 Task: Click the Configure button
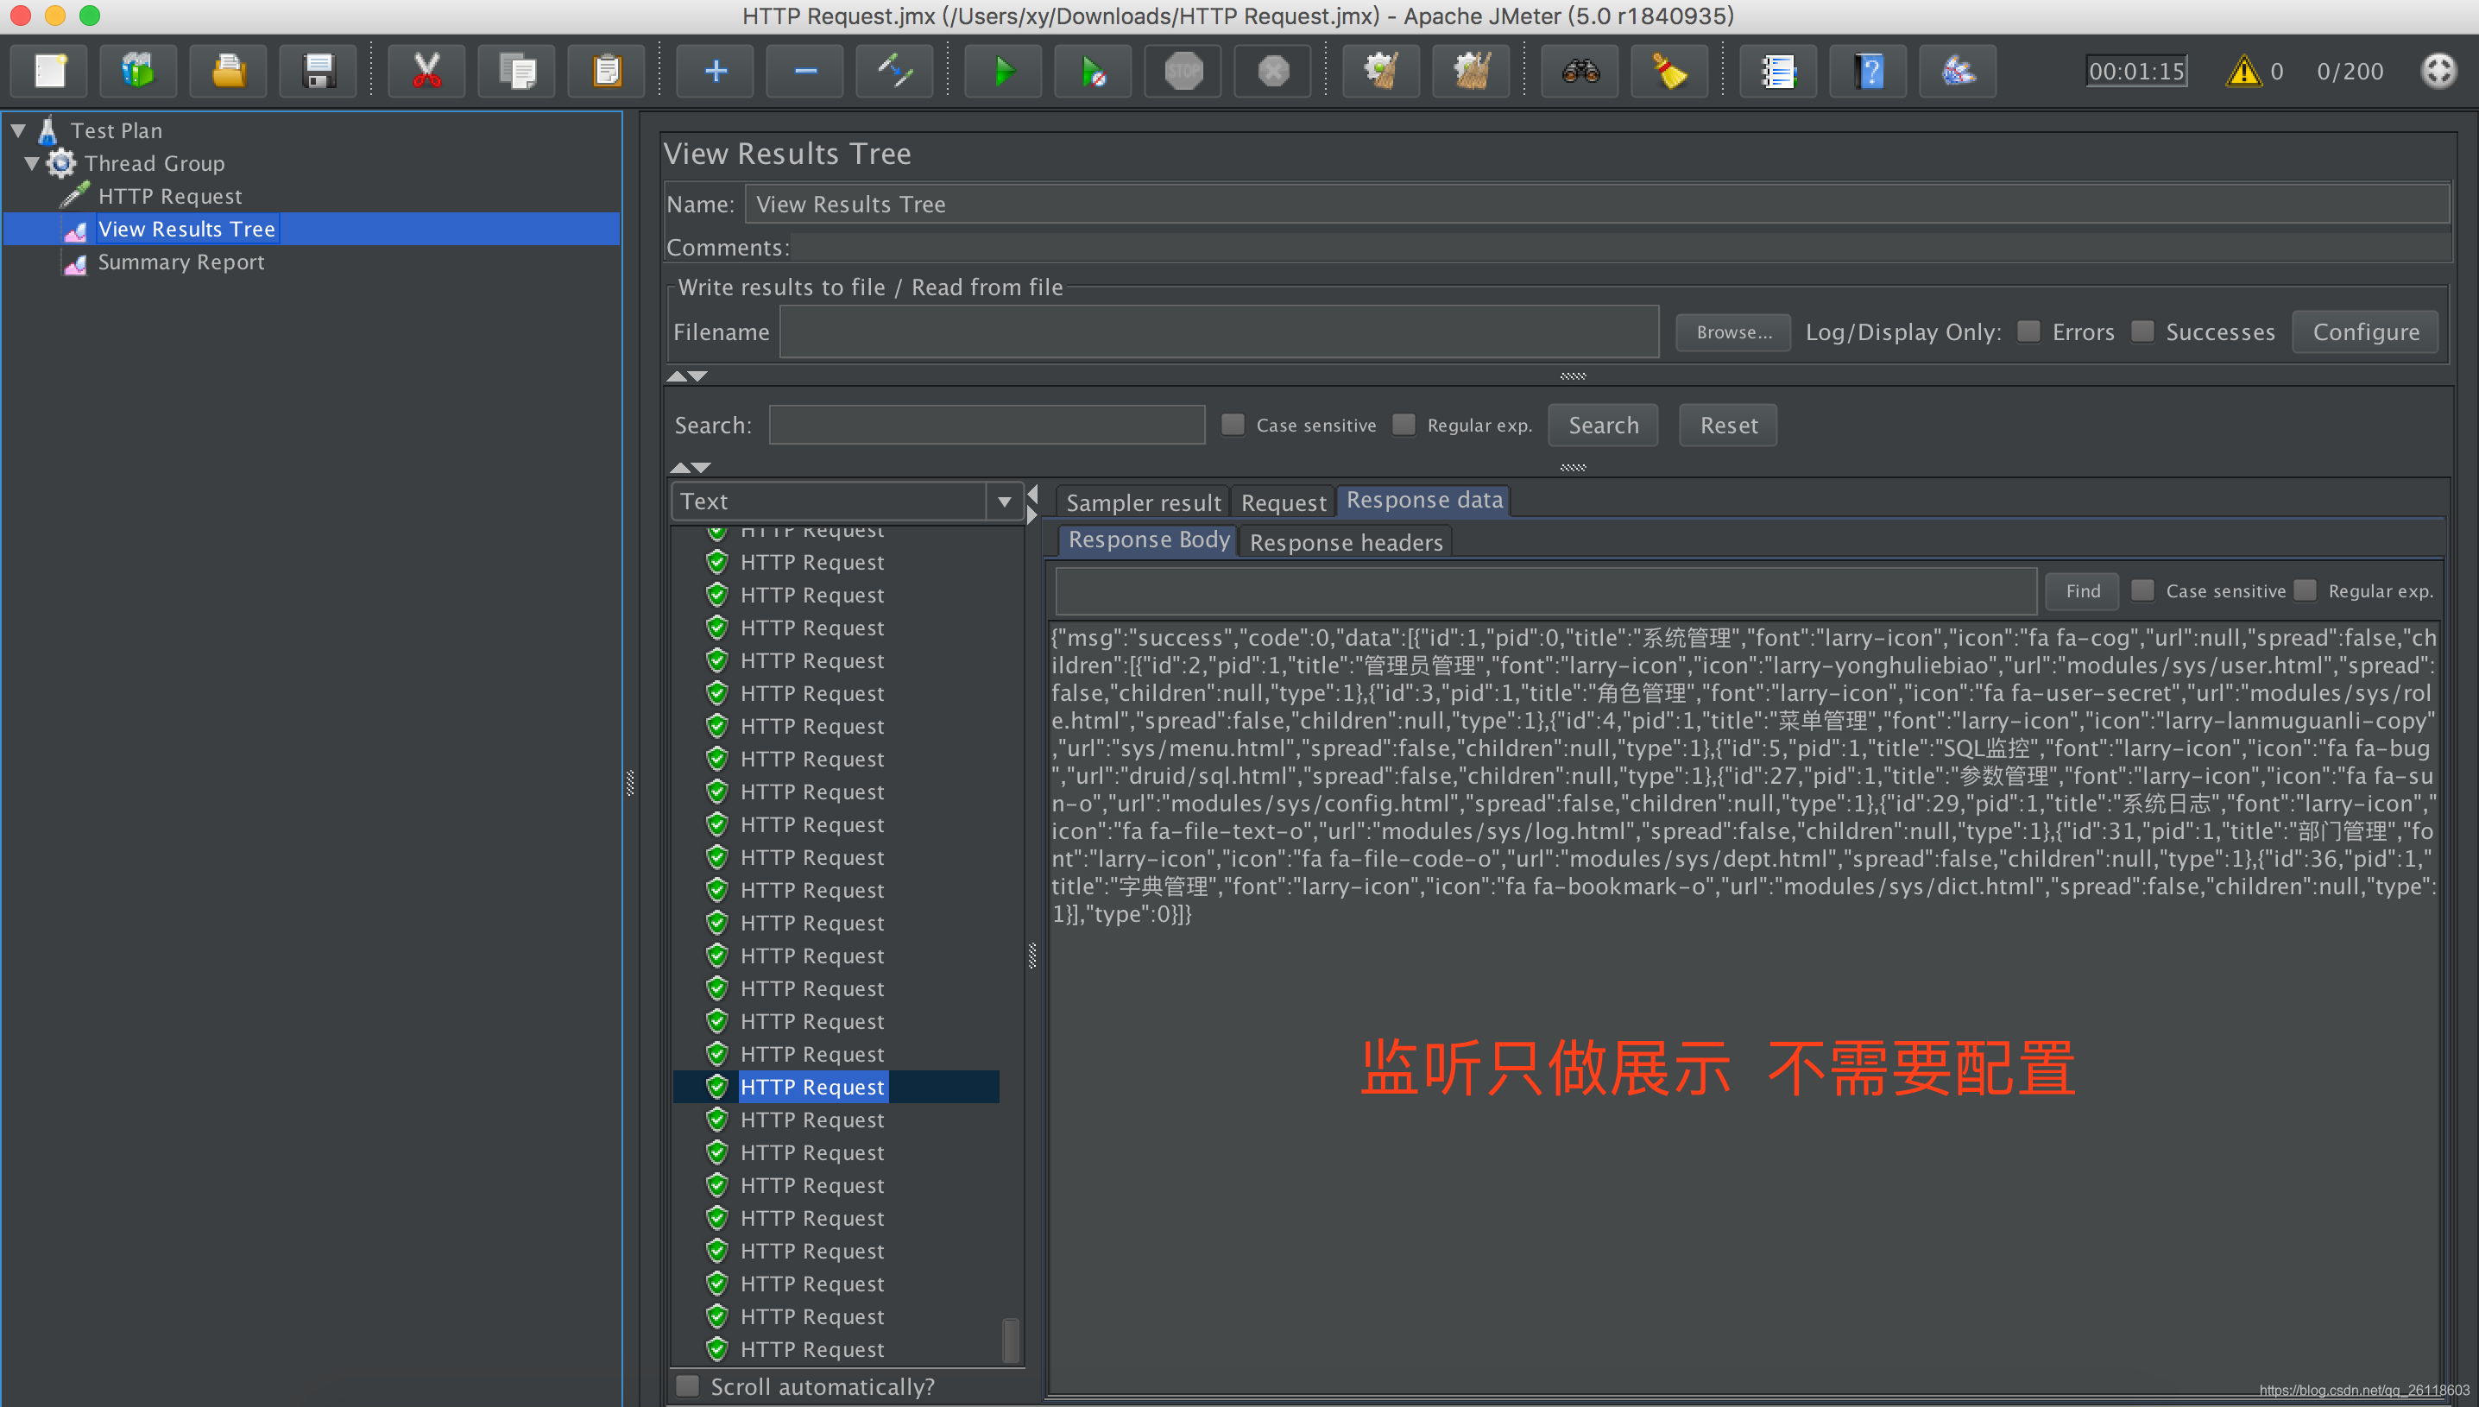click(2365, 331)
